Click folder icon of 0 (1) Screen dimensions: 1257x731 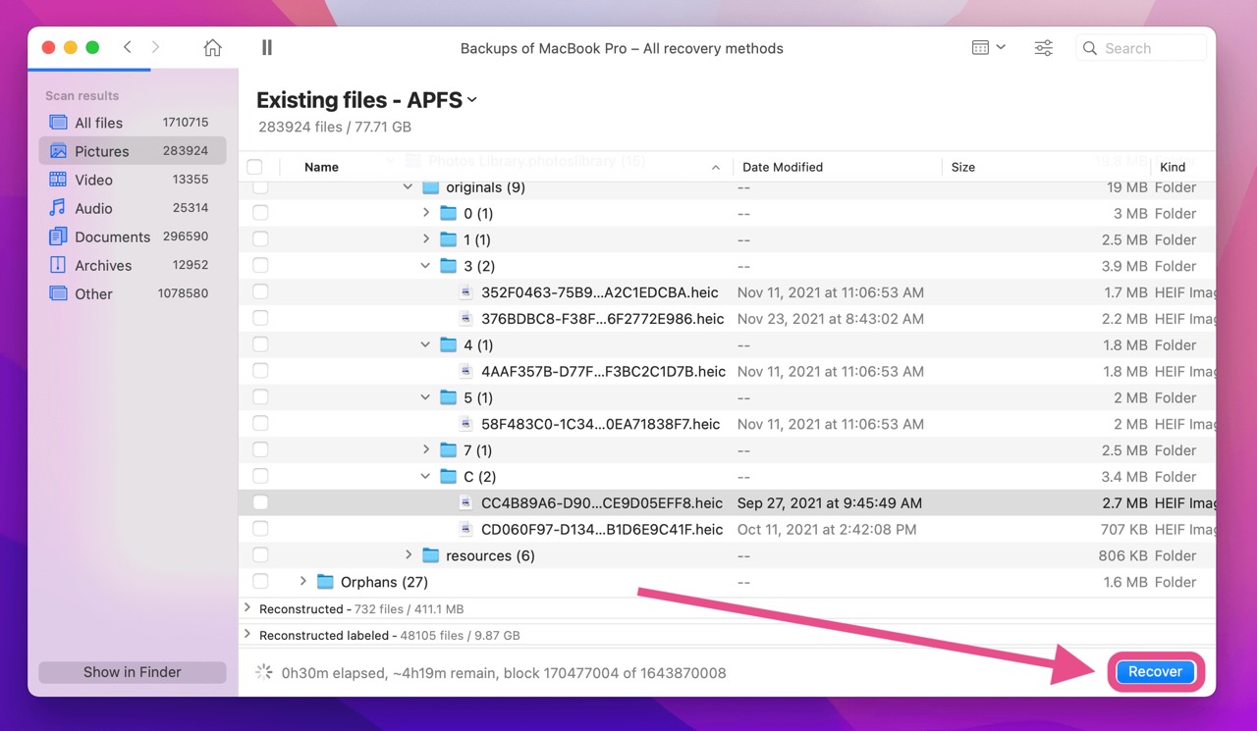(448, 213)
